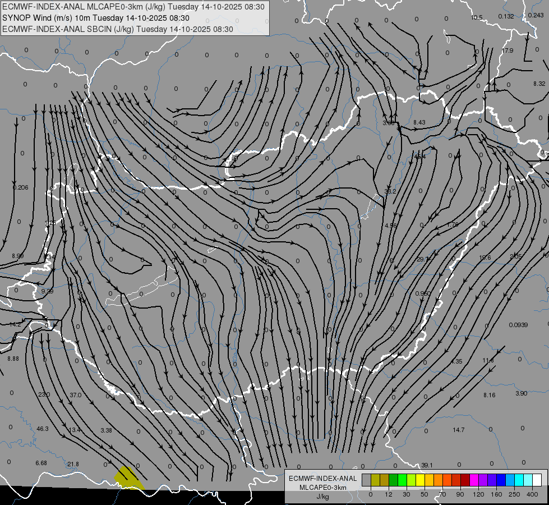549x505 pixels.
Task: Click the legend tick label 250
Action: (x=514, y=494)
